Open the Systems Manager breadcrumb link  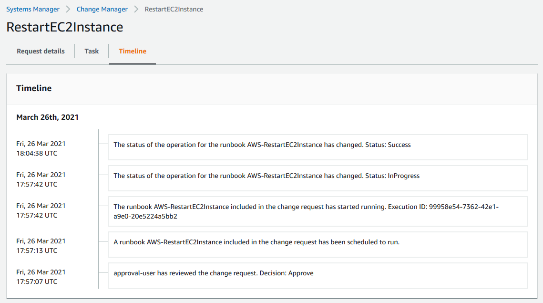[33, 10]
